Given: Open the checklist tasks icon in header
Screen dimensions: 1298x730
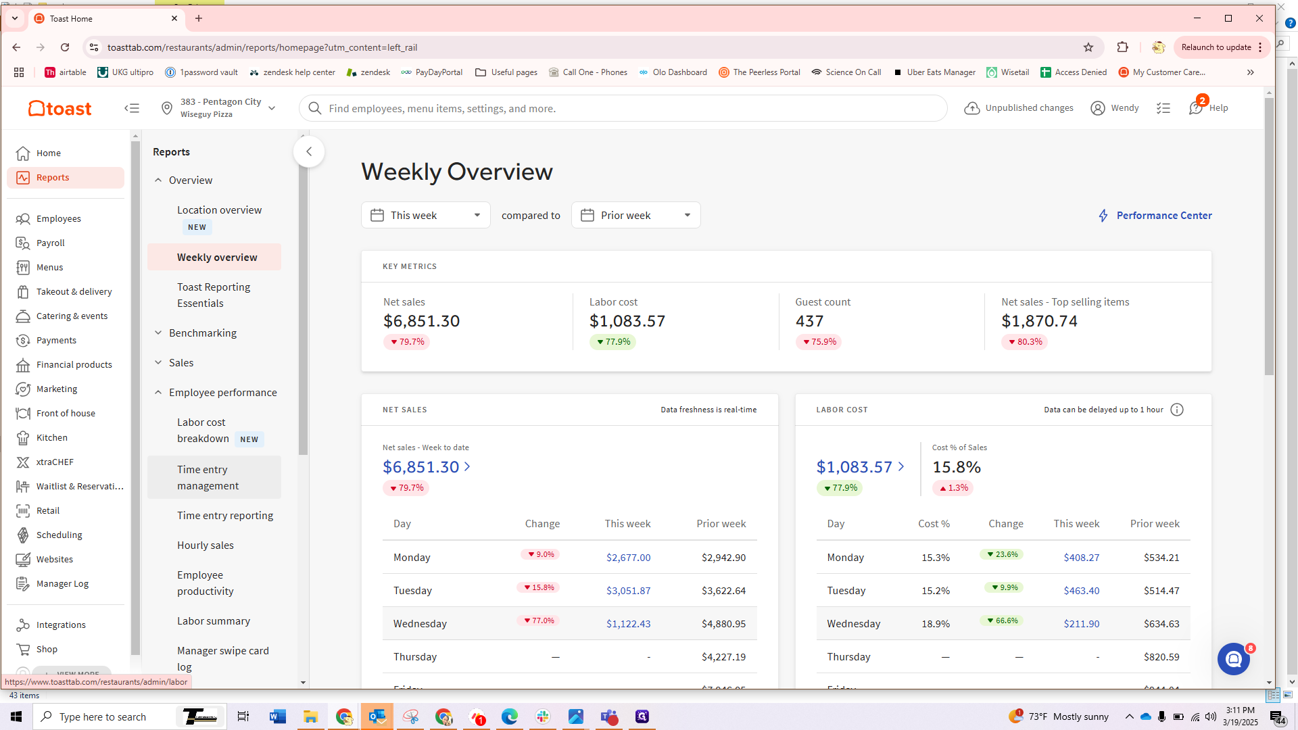Looking at the screenshot, I should coord(1163,108).
